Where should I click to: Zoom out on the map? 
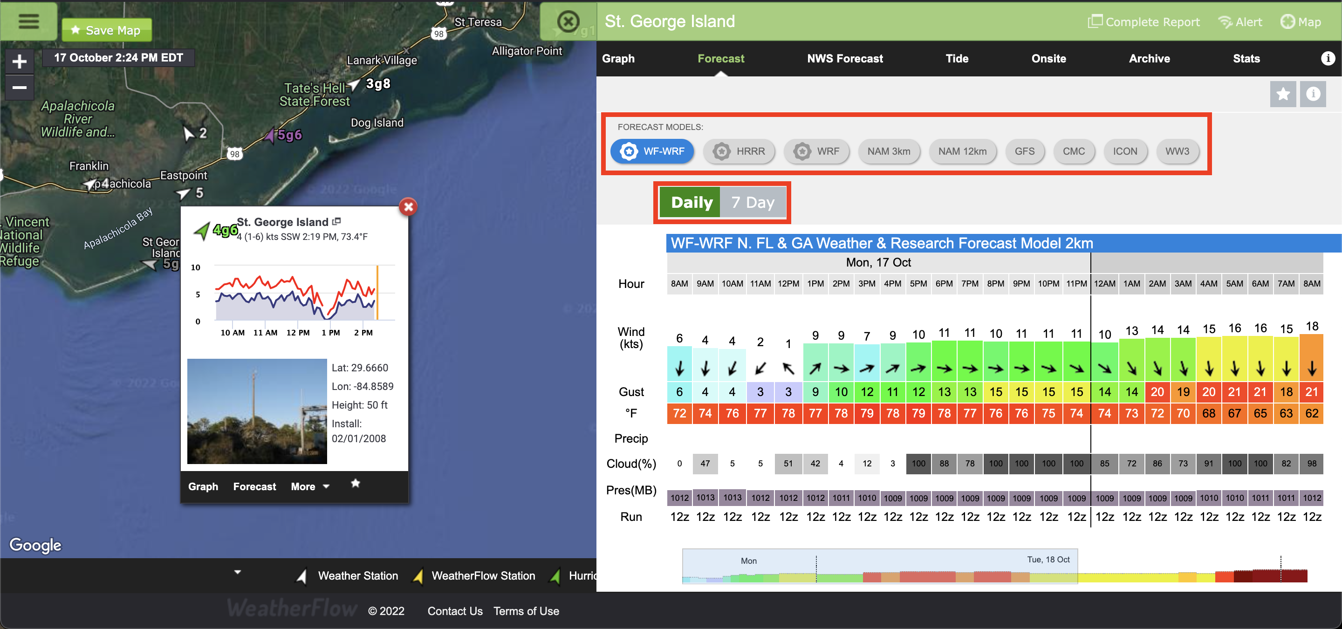pos(19,87)
